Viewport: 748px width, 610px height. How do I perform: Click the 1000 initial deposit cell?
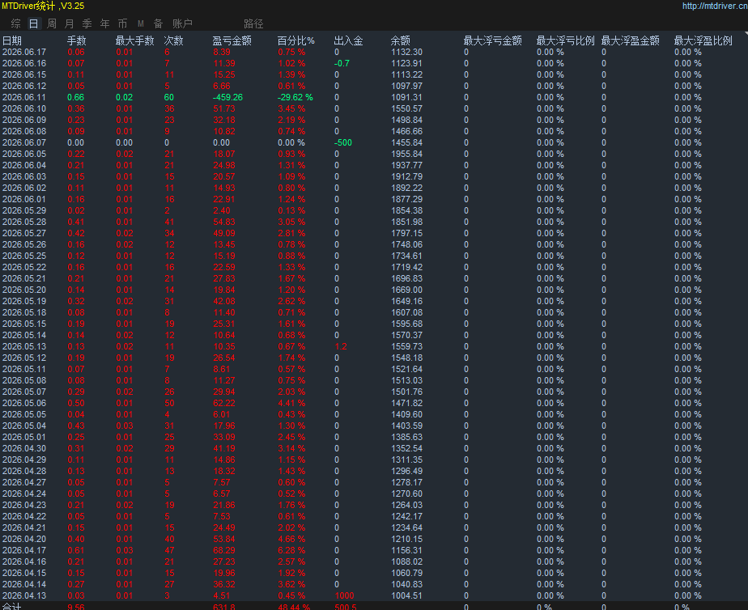(344, 595)
